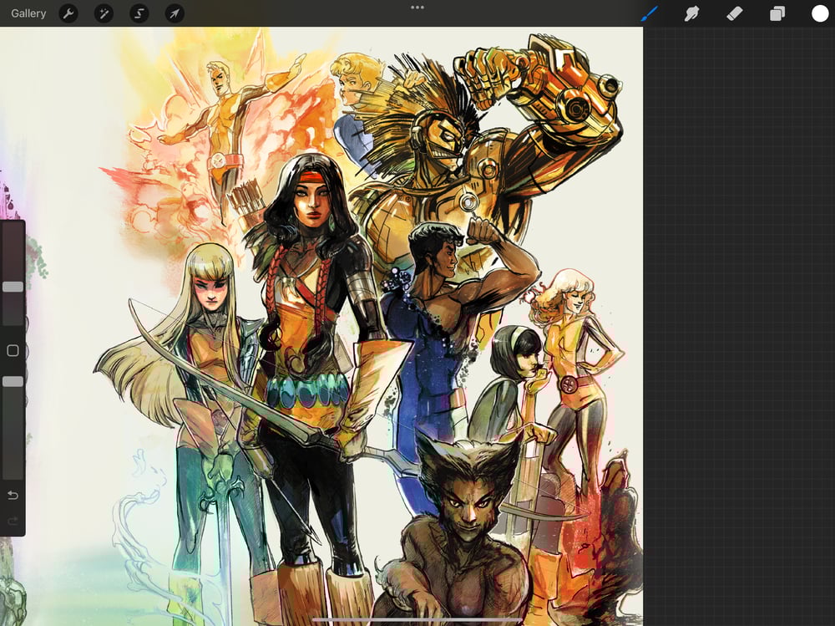The height and width of the screenshot is (626, 835).
Task: Open Adjustments via the magic wand icon
Action: (103, 13)
